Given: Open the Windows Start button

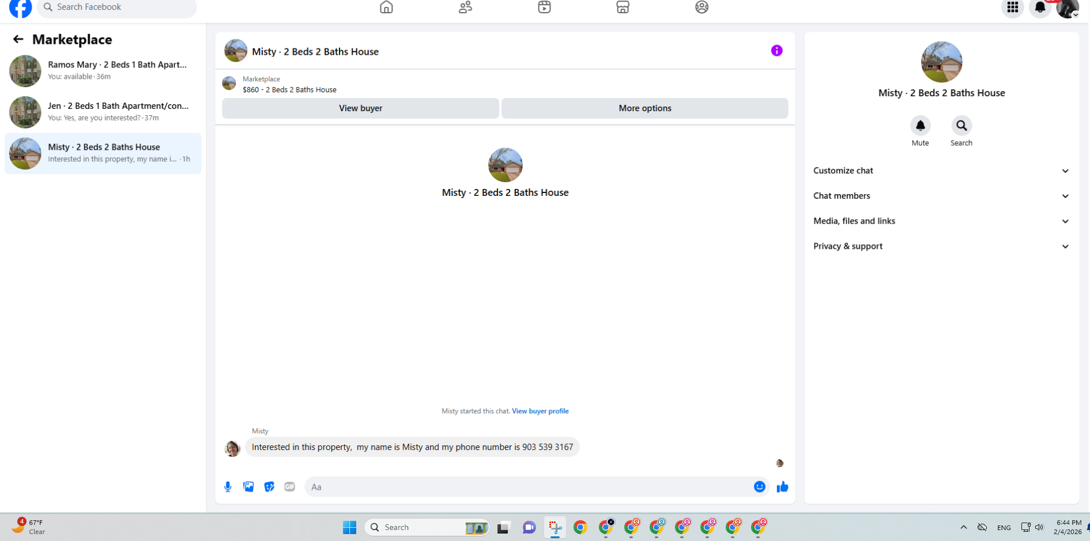Looking at the screenshot, I should point(349,527).
